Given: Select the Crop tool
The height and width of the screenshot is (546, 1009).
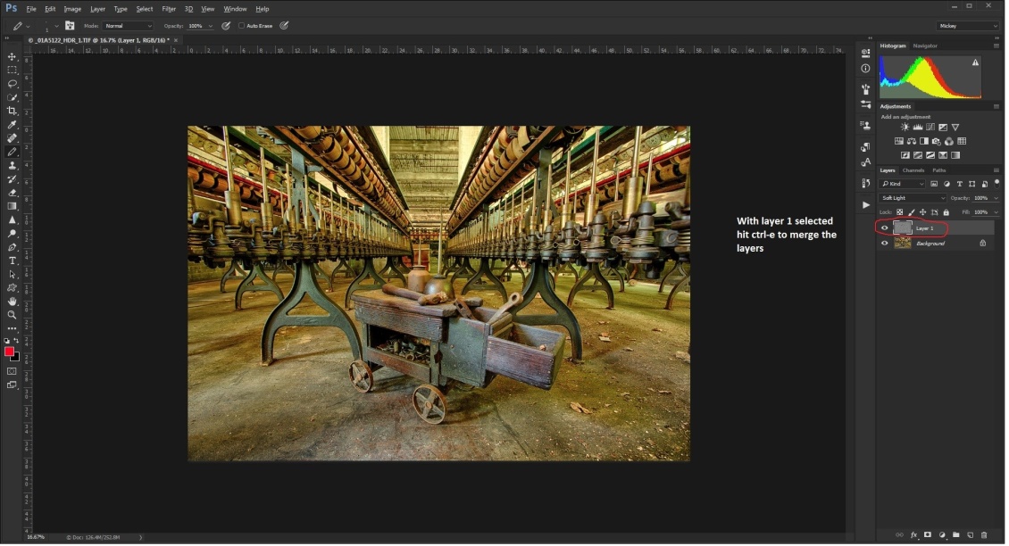Looking at the screenshot, I should (12, 111).
